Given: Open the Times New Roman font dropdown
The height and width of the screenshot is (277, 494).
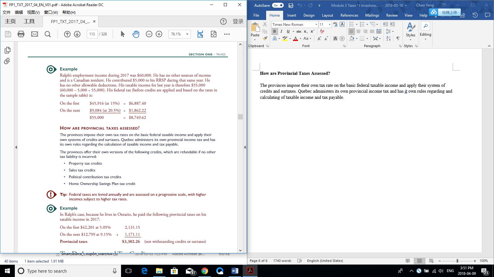Looking at the screenshot, I should tap(316, 24).
